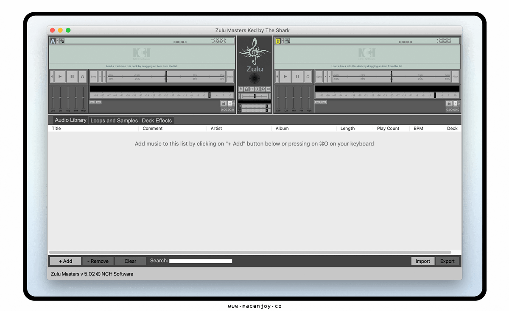Open the Deck A selector dropdown arrow

[x=57, y=41]
